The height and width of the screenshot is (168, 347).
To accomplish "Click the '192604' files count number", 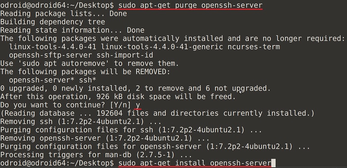I will click(x=110, y=113).
